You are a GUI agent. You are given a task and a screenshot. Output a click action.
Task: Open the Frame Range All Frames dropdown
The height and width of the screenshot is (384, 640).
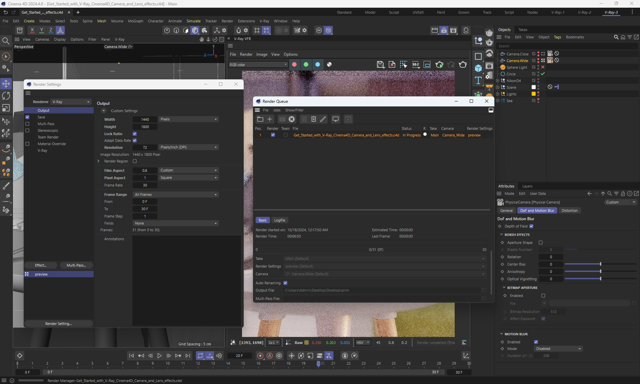click(x=175, y=195)
